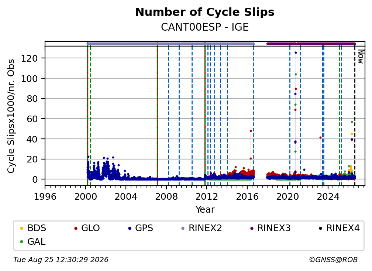Viewport: 372px width, 271px height.
Task: Select the GPS legend label
Action: 144,228
